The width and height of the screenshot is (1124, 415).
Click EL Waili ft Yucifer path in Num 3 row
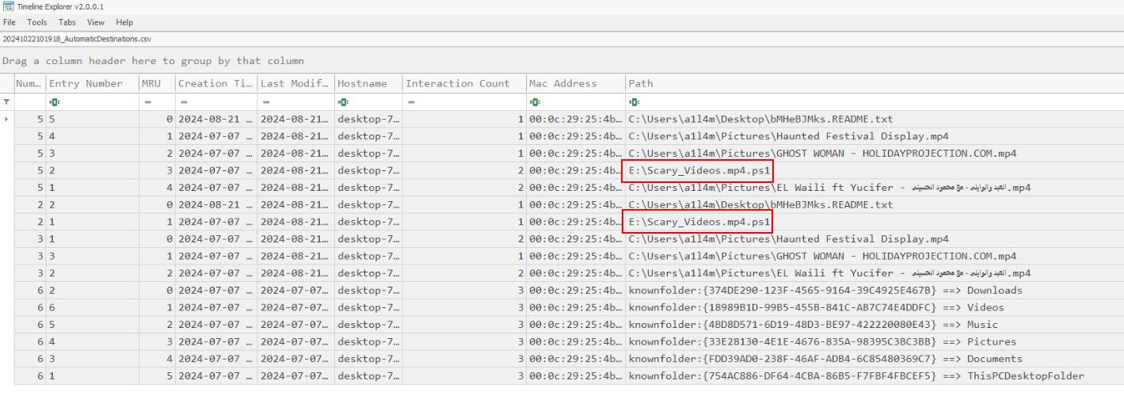click(829, 273)
